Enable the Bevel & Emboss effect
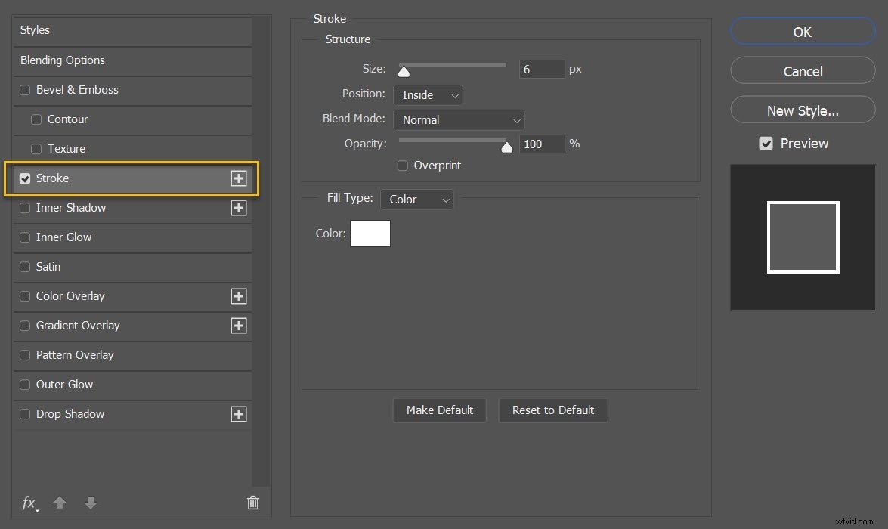 click(x=25, y=89)
